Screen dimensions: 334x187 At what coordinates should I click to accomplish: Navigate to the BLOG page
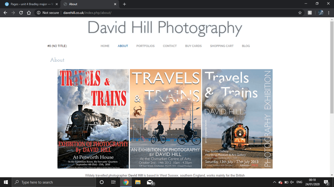coord(246,46)
